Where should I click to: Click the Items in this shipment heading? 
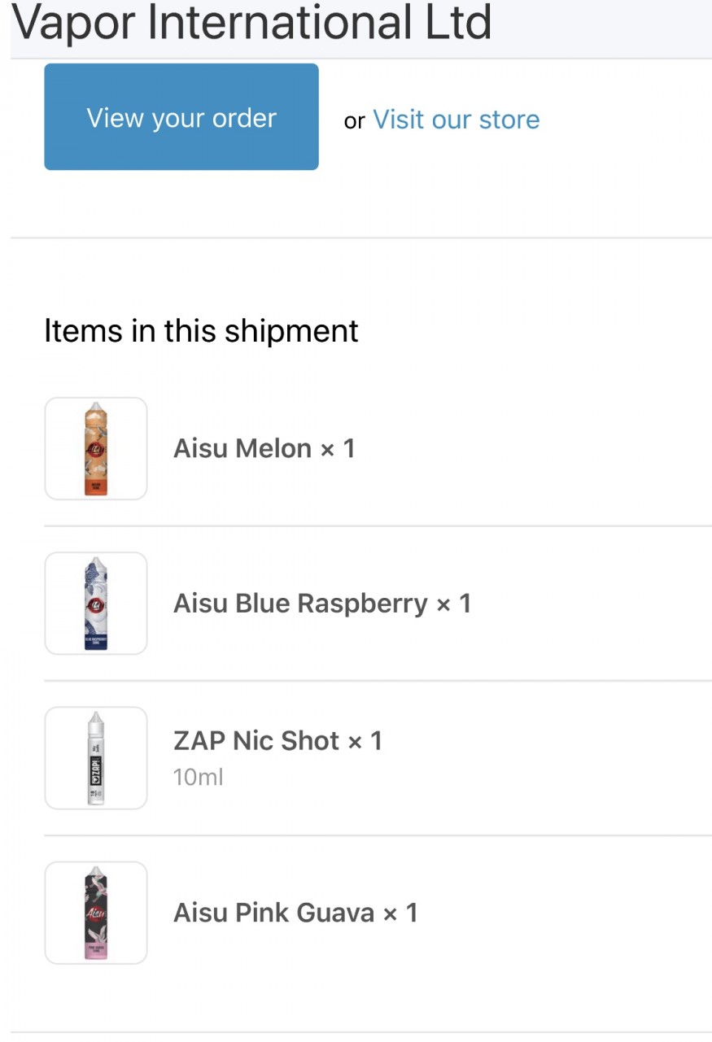click(x=201, y=331)
